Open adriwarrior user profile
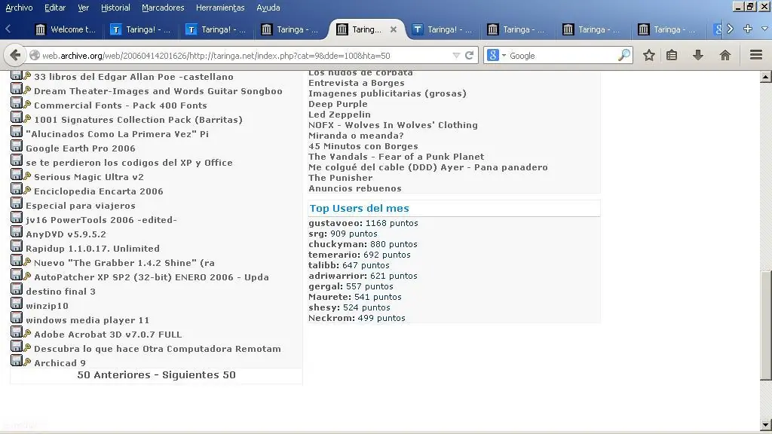Screen dimensions: 772x434 coord(338,276)
